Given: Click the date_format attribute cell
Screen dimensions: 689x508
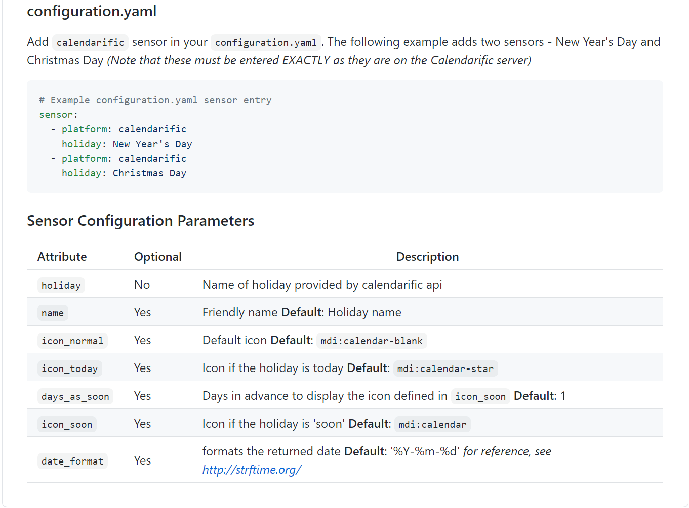Looking at the screenshot, I should pyautogui.click(x=72, y=461).
